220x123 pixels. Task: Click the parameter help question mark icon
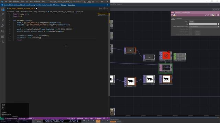click(x=172, y=15)
